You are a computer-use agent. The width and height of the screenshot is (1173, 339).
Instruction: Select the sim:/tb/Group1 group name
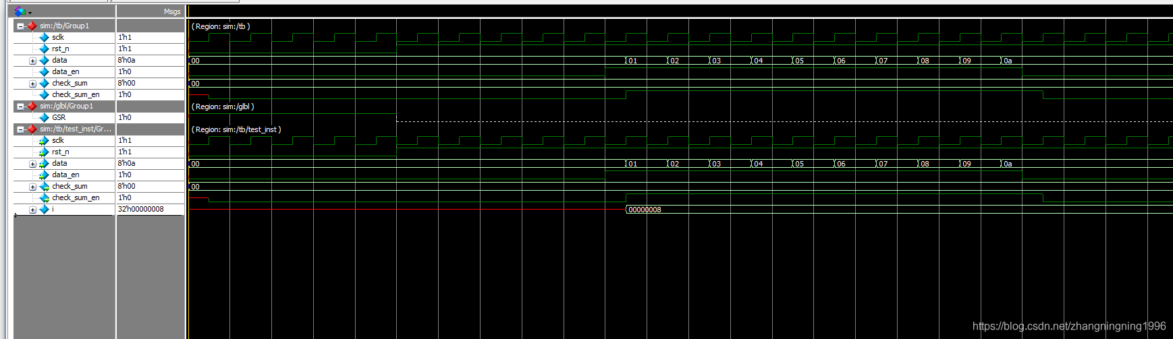click(64, 26)
